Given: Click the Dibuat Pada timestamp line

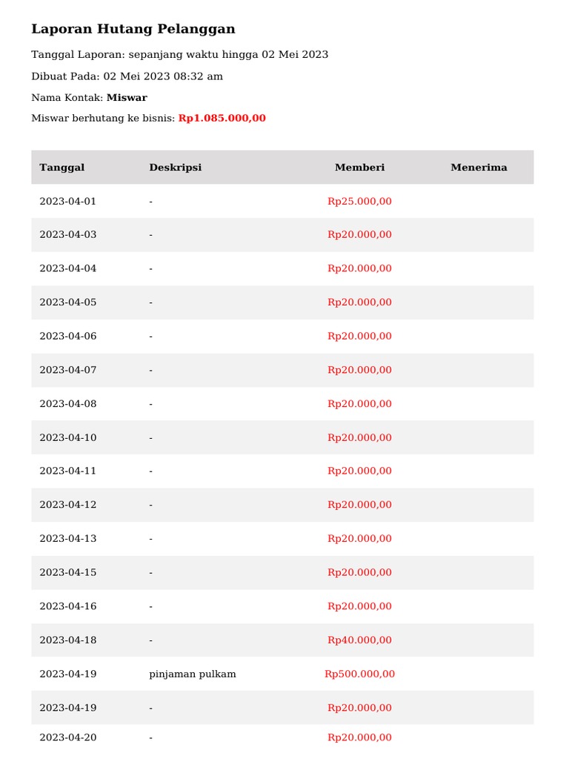Looking at the screenshot, I should pos(127,76).
